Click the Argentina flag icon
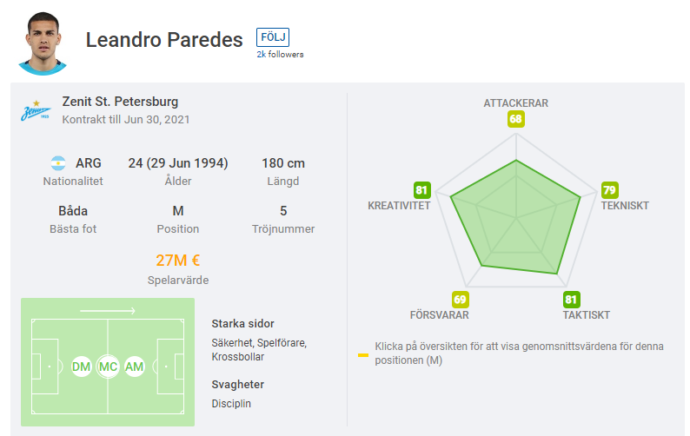The height and width of the screenshot is (436, 690). coord(58,163)
